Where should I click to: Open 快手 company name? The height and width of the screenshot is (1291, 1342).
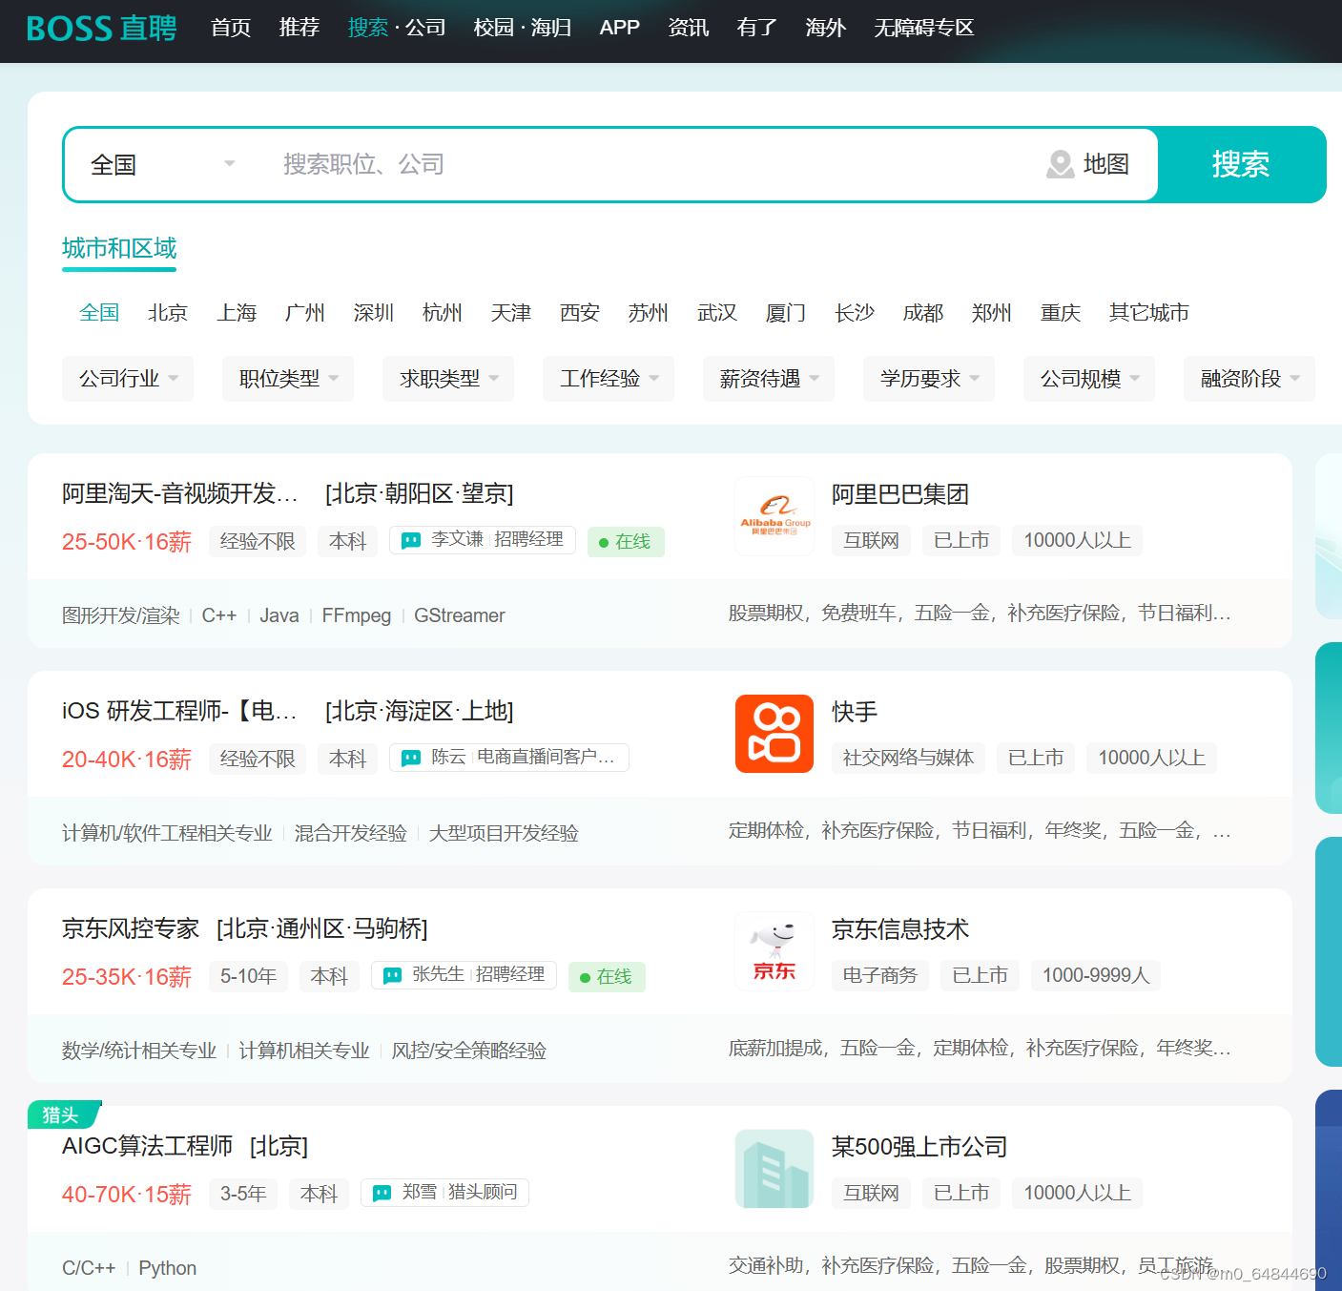(x=855, y=712)
